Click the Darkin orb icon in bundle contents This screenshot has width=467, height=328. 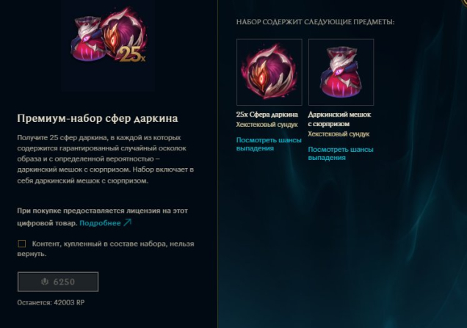[x=269, y=72]
